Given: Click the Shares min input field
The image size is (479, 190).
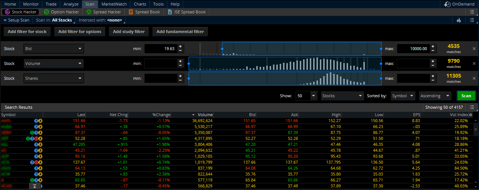Looking at the screenshot, I should pyautogui.click(x=161, y=78).
